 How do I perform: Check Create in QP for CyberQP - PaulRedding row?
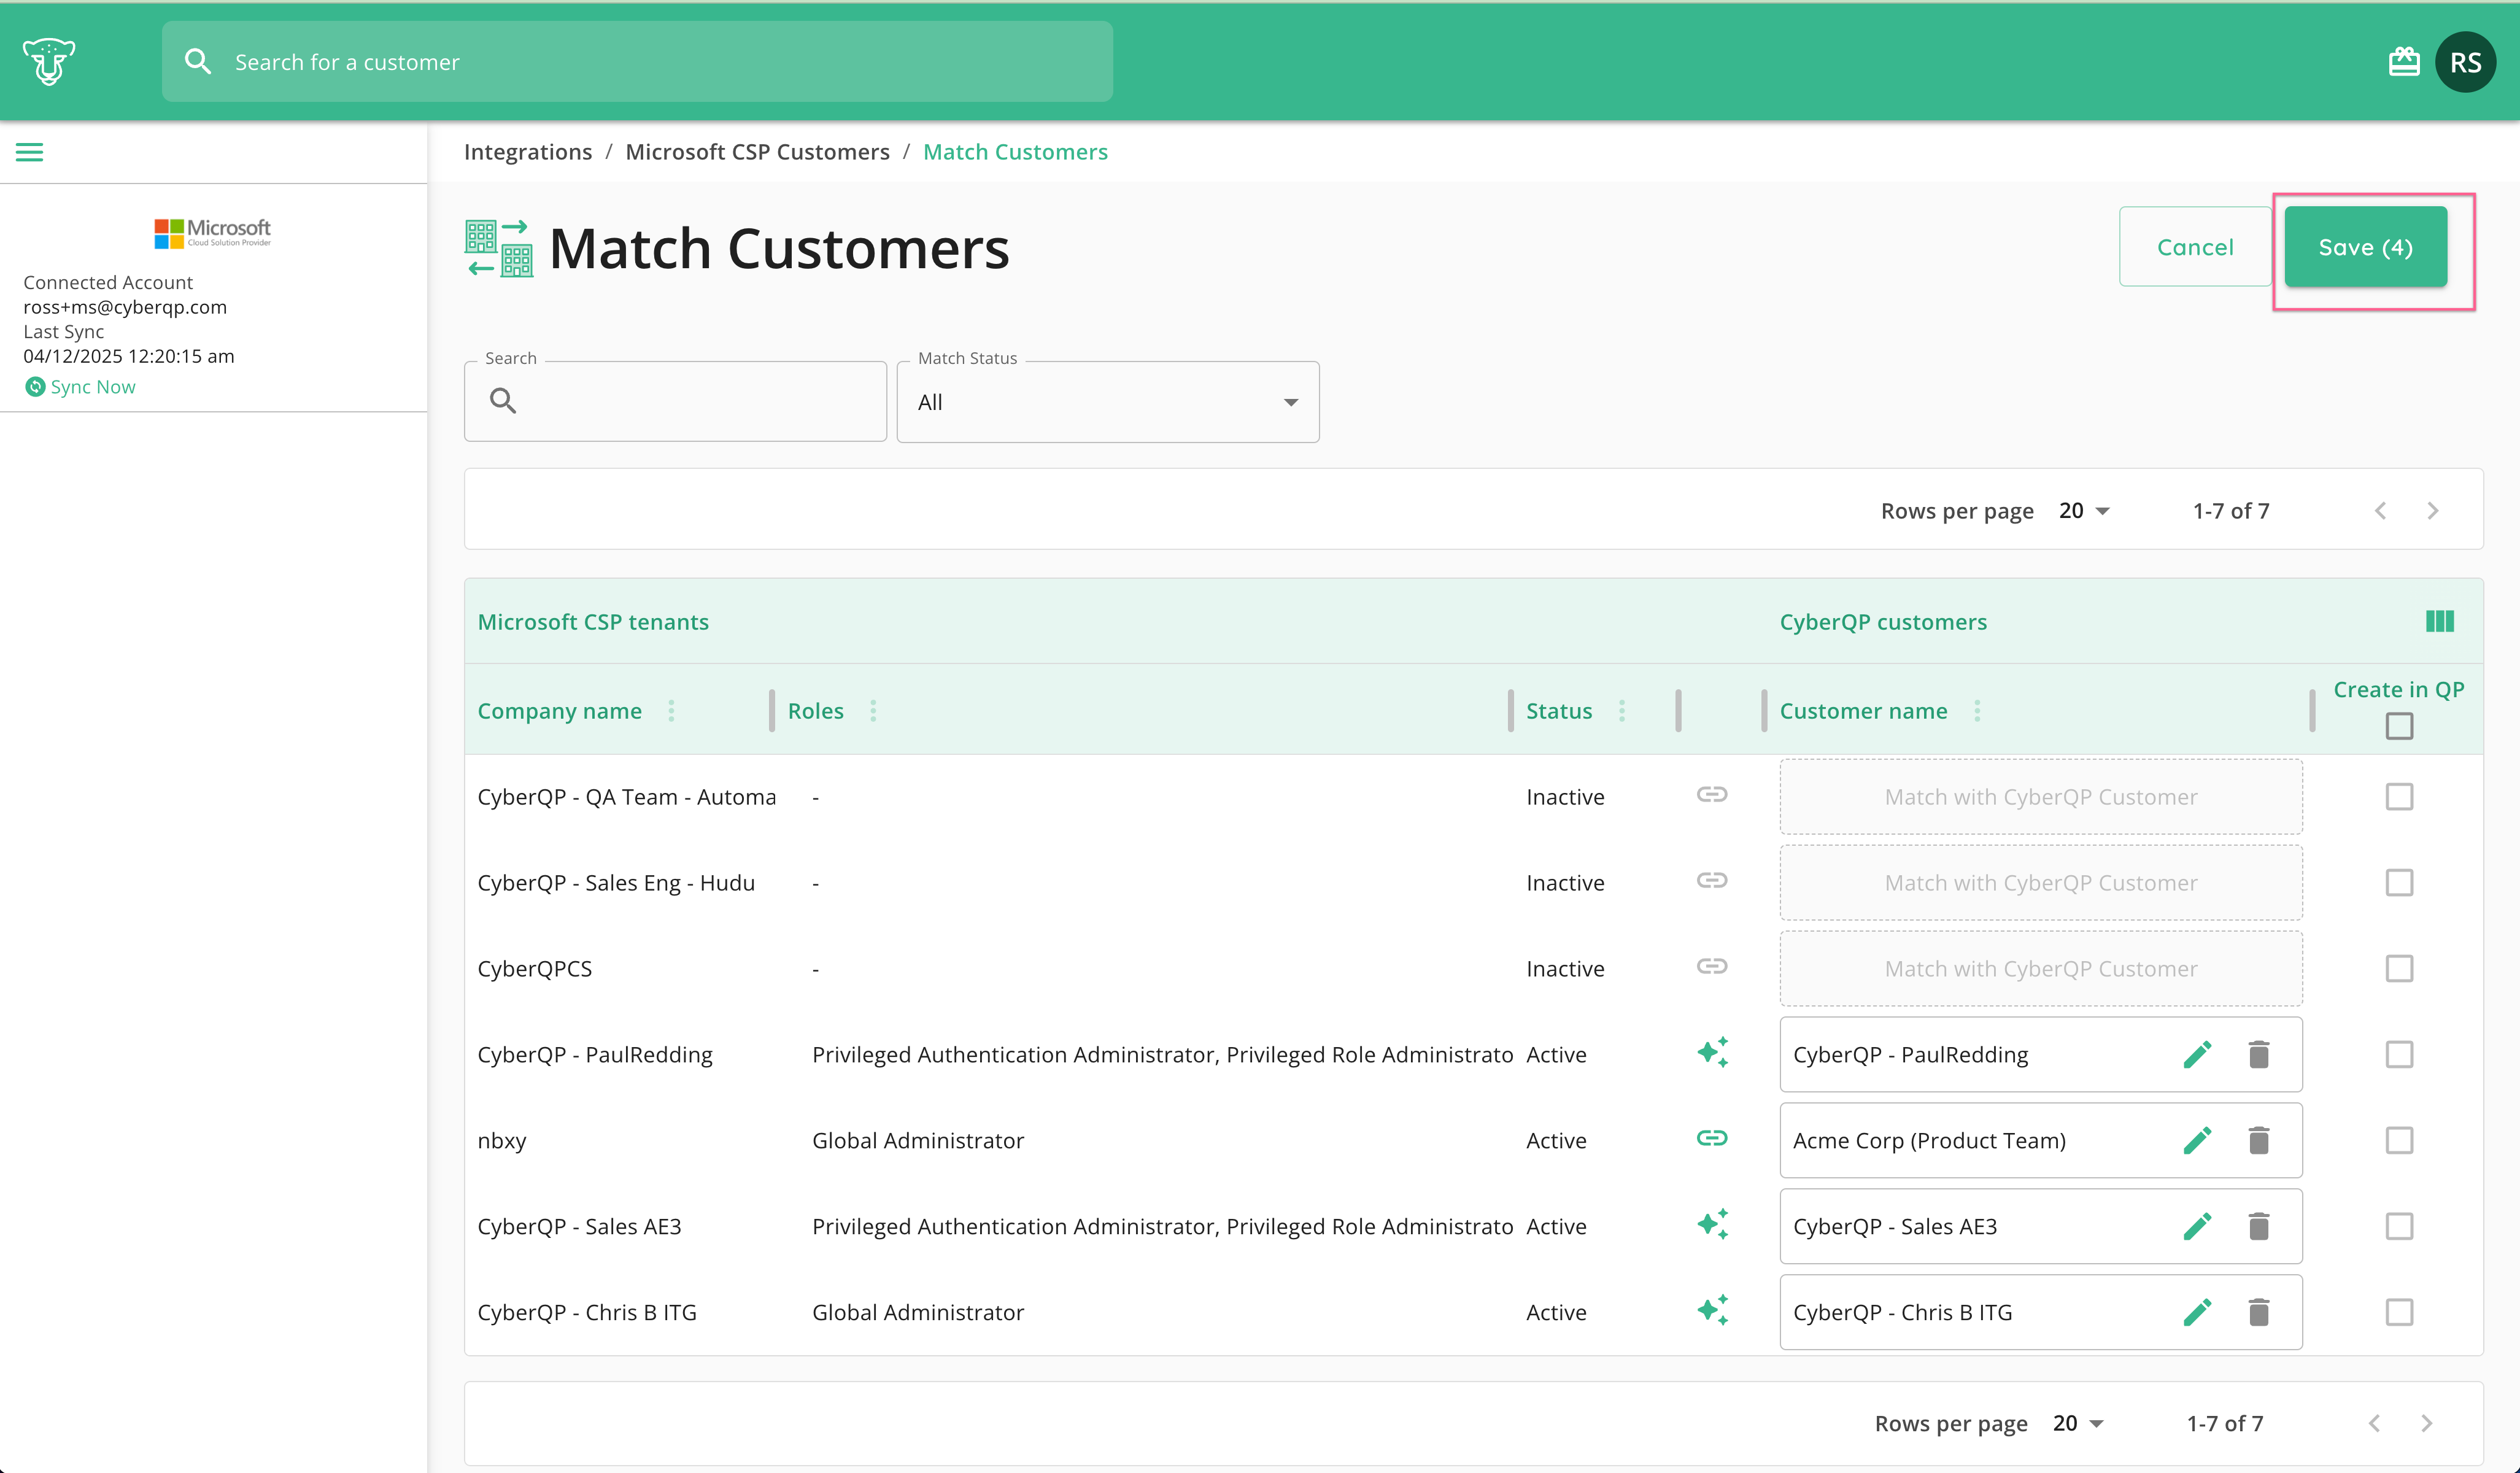coord(2399,1055)
